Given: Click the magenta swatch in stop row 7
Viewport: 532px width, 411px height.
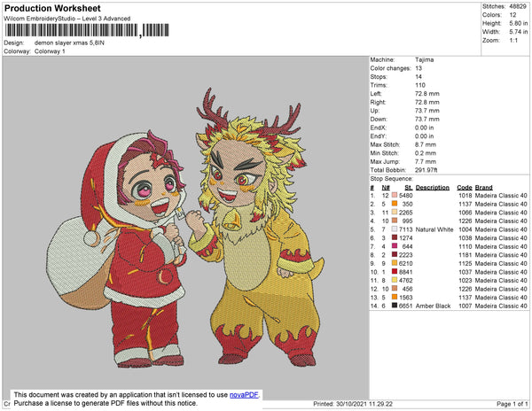Looking at the screenshot, I should point(395,246).
